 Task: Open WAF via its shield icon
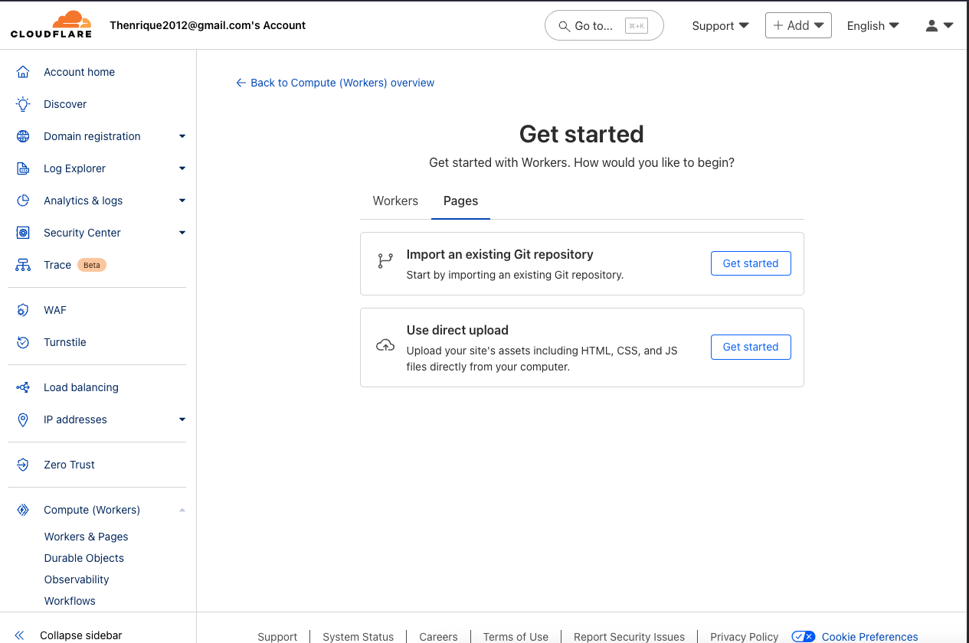(22, 309)
